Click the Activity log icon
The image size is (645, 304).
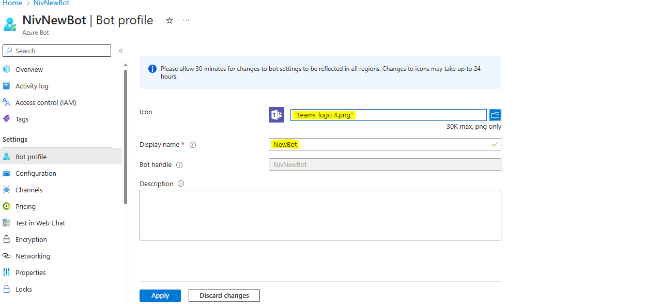click(7, 86)
